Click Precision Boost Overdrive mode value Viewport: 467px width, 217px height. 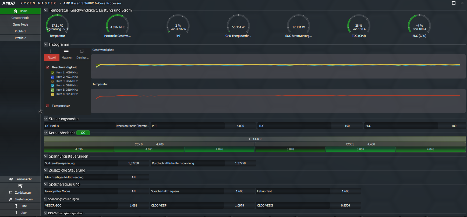point(132,126)
